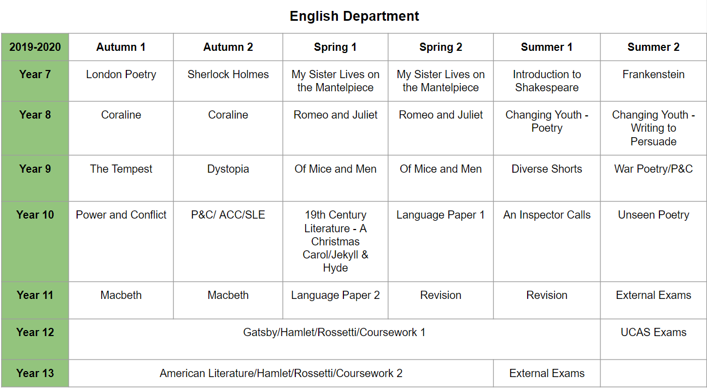Select the 'Year 11' row header
707x388 pixels.
(35, 300)
